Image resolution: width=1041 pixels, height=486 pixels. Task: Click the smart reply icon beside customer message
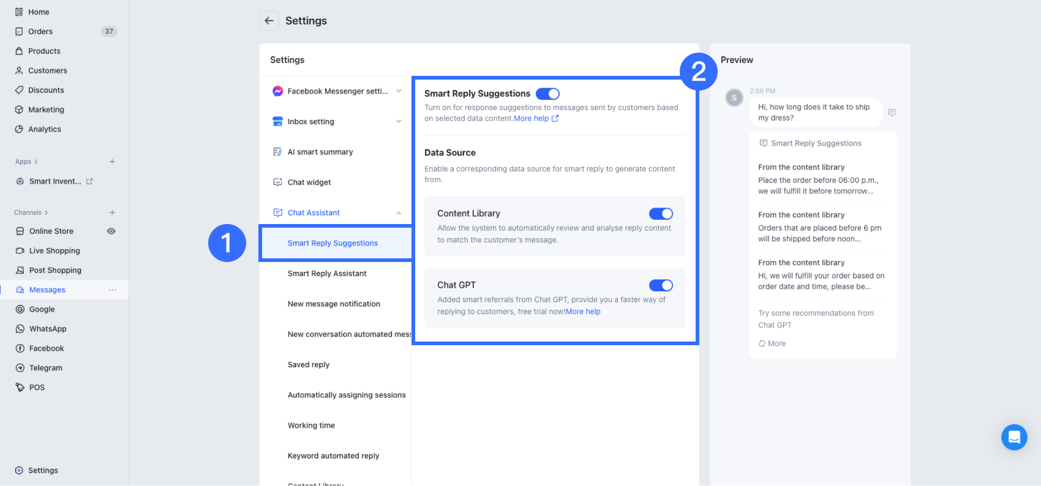[x=892, y=113]
